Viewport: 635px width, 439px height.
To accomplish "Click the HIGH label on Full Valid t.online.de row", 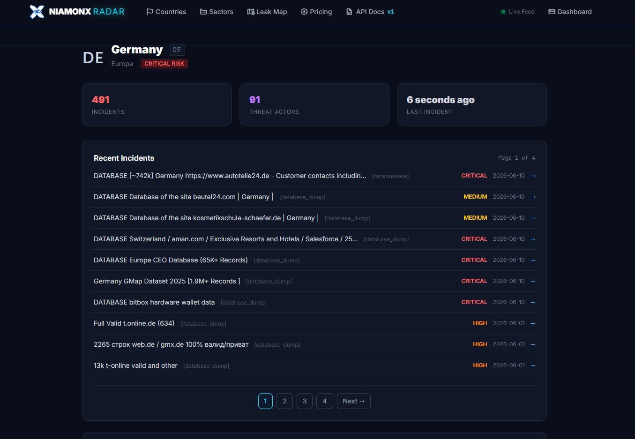I will [480, 323].
